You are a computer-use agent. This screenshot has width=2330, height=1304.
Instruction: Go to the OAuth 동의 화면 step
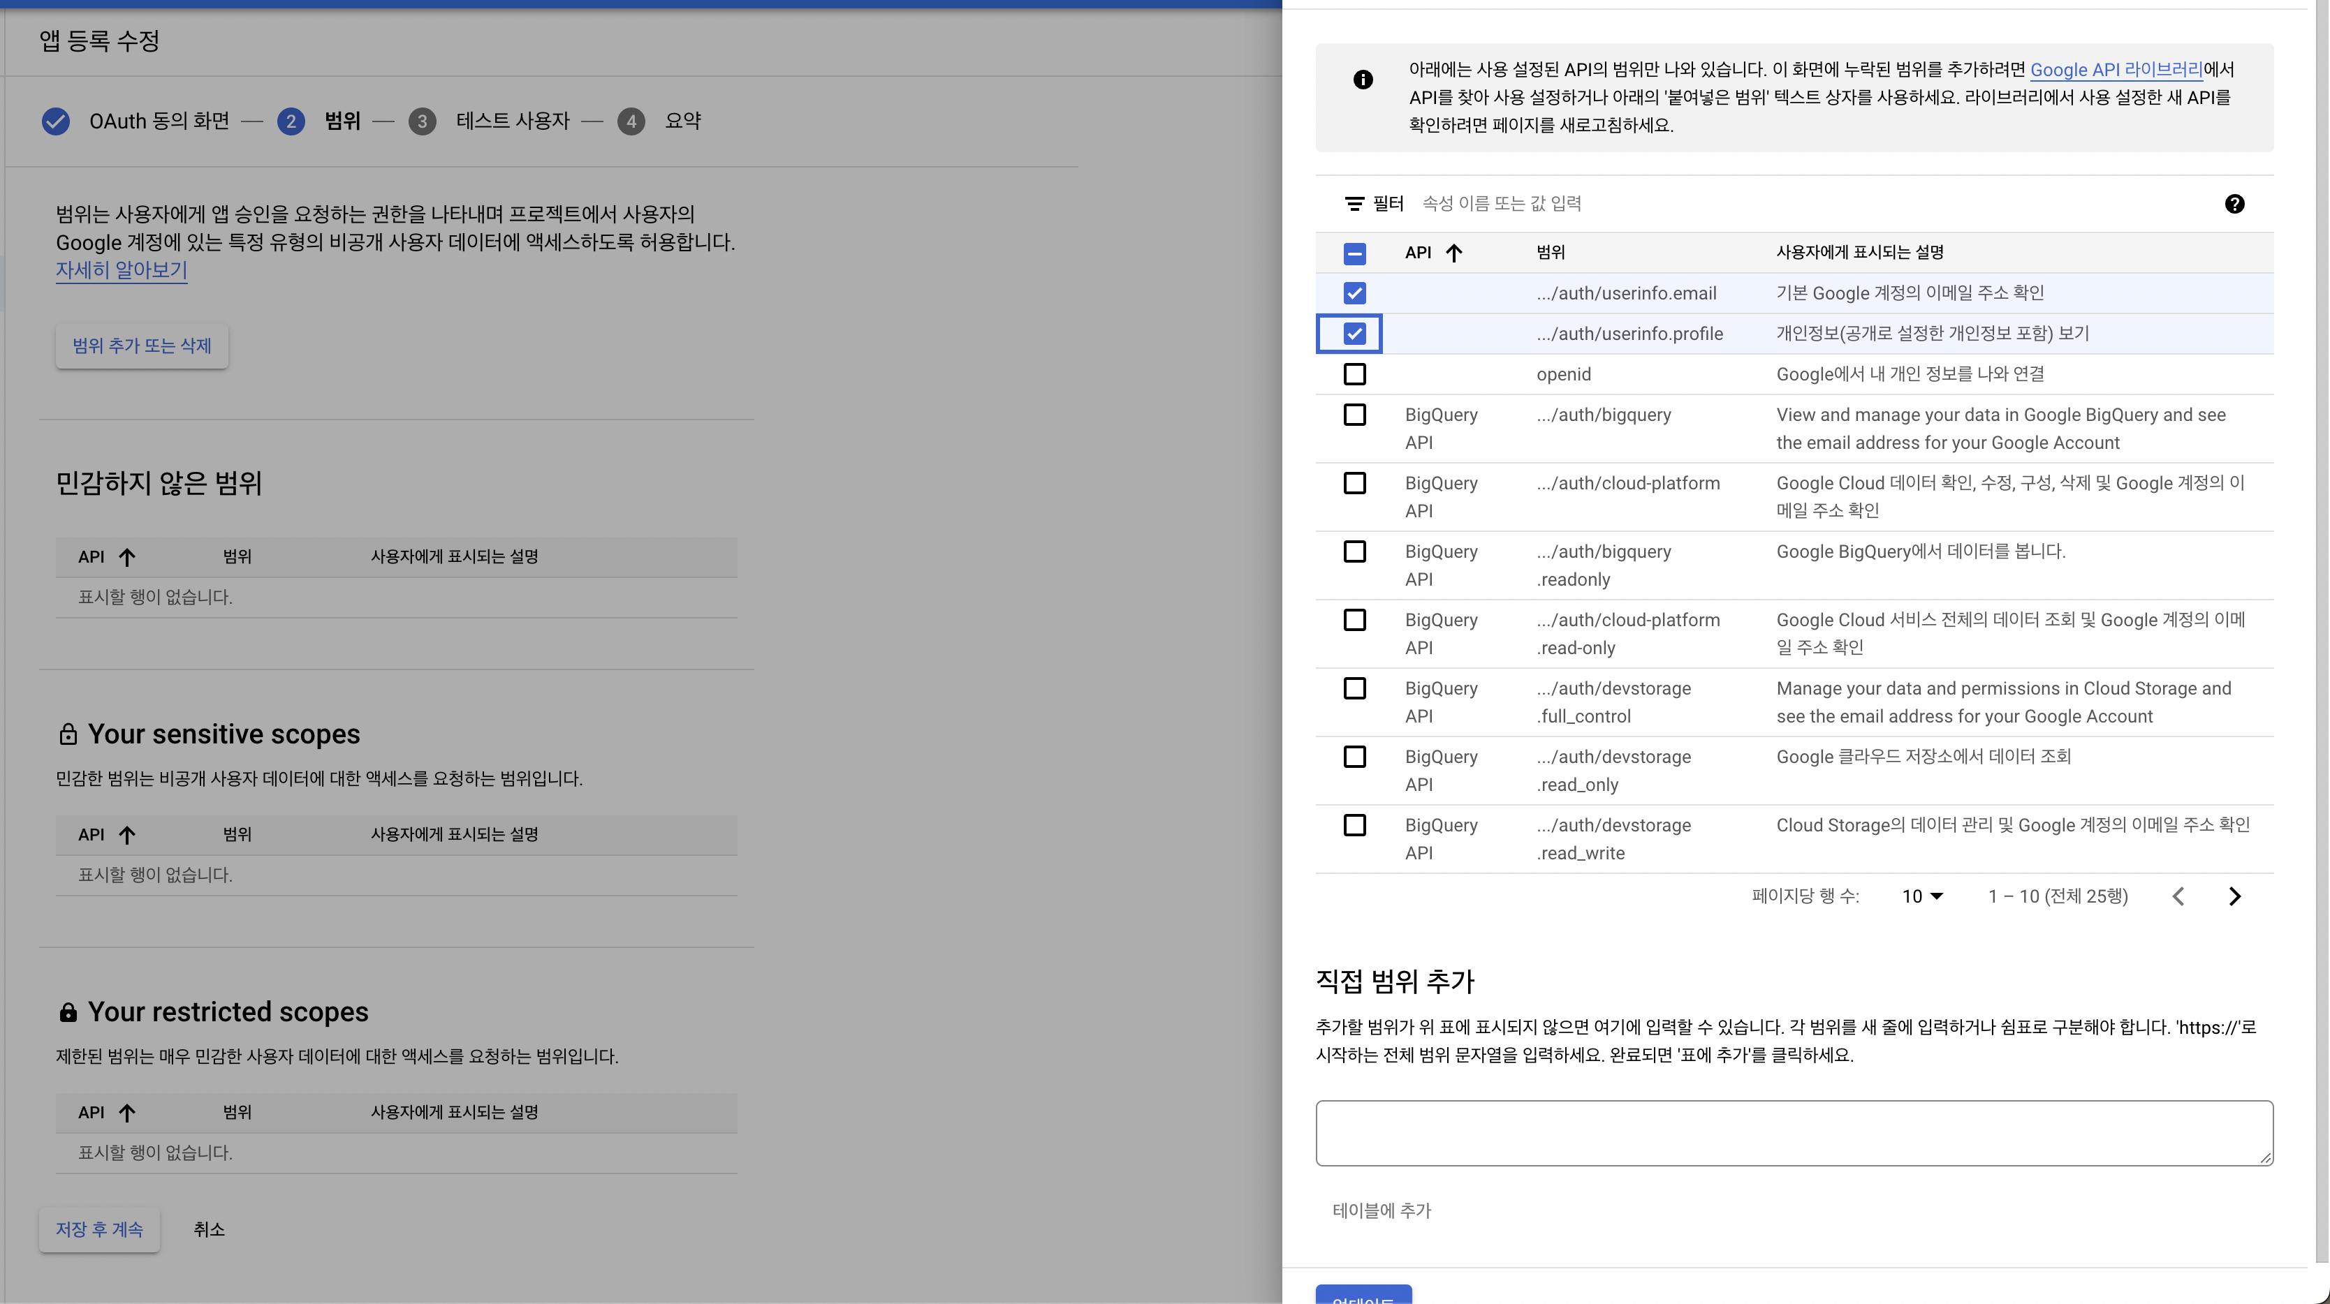click(159, 121)
